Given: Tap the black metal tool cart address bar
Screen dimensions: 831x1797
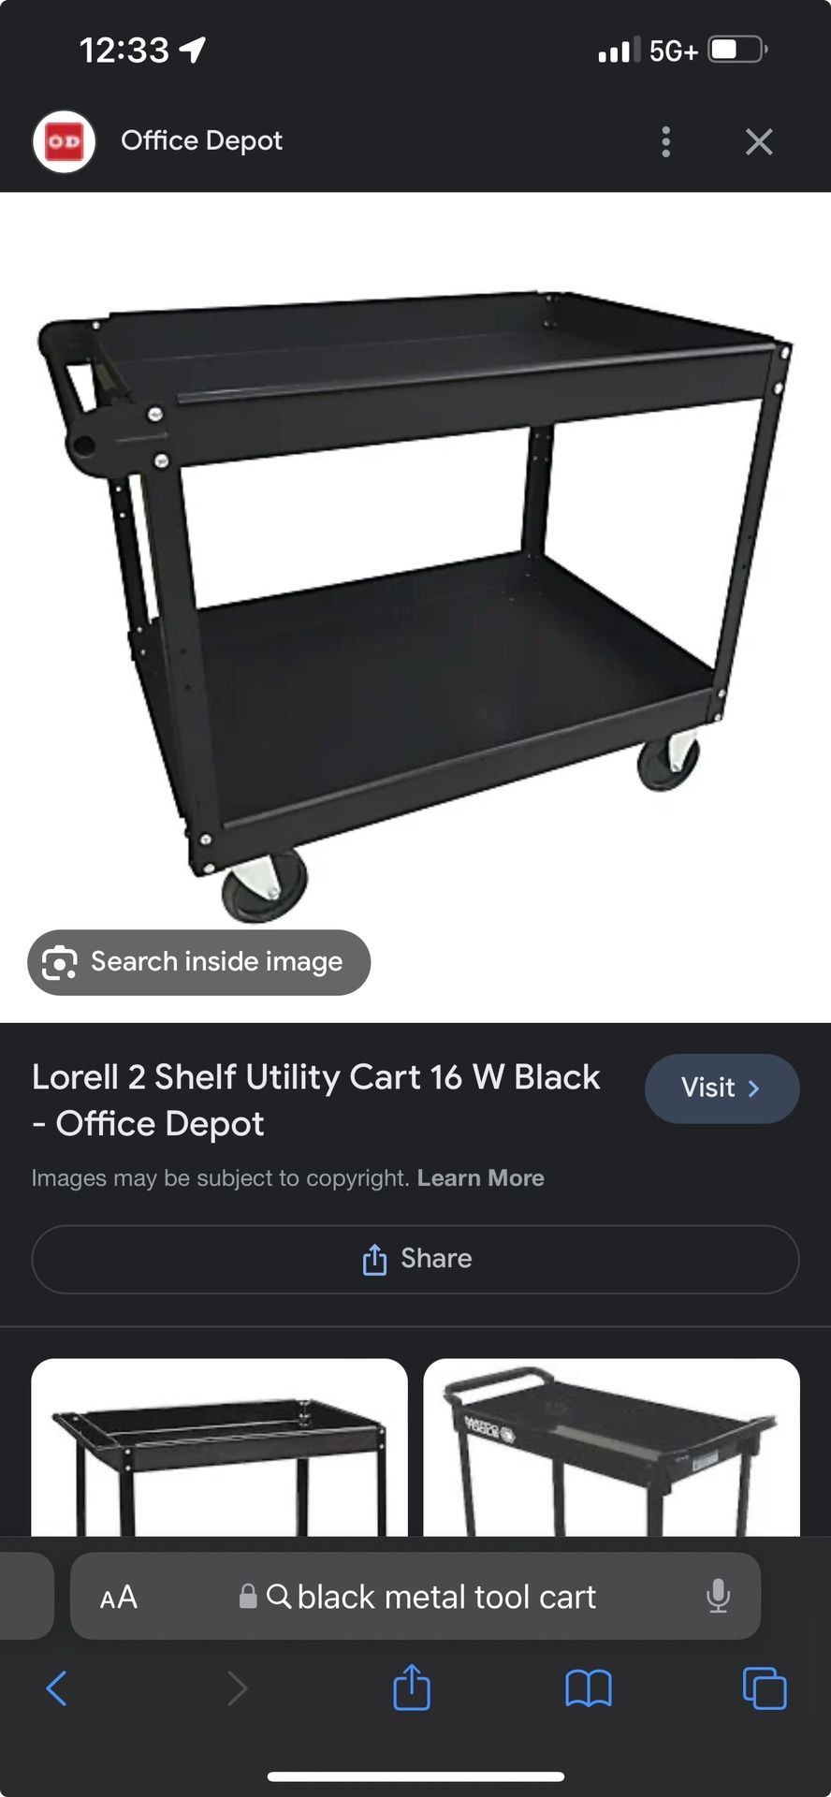Looking at the screenshot, I should [415, 1596].
